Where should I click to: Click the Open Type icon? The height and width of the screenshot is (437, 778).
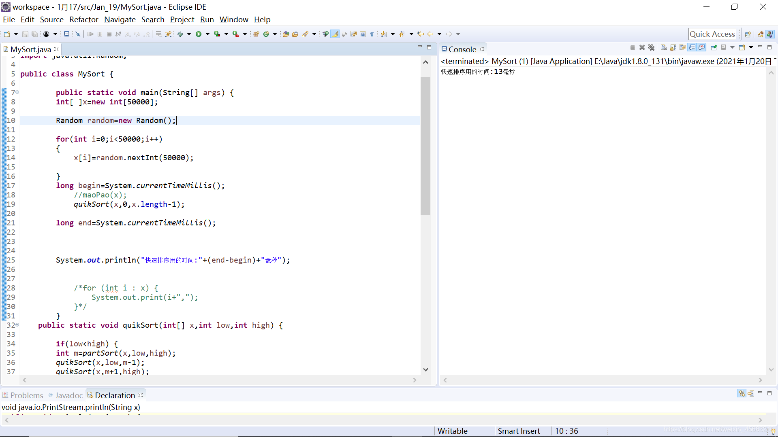tap(286, 34)
